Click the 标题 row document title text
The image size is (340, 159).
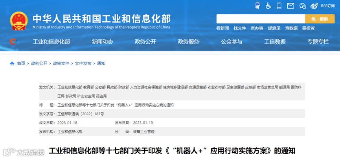click(115, 105)
